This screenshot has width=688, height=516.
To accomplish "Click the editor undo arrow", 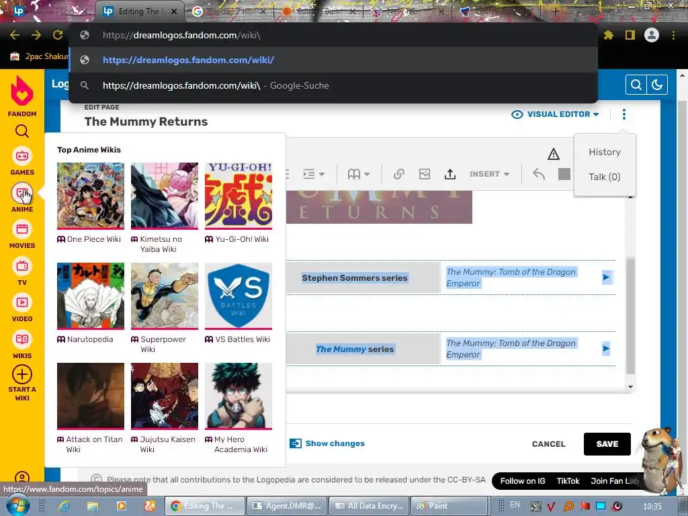I will pos(539,174).
